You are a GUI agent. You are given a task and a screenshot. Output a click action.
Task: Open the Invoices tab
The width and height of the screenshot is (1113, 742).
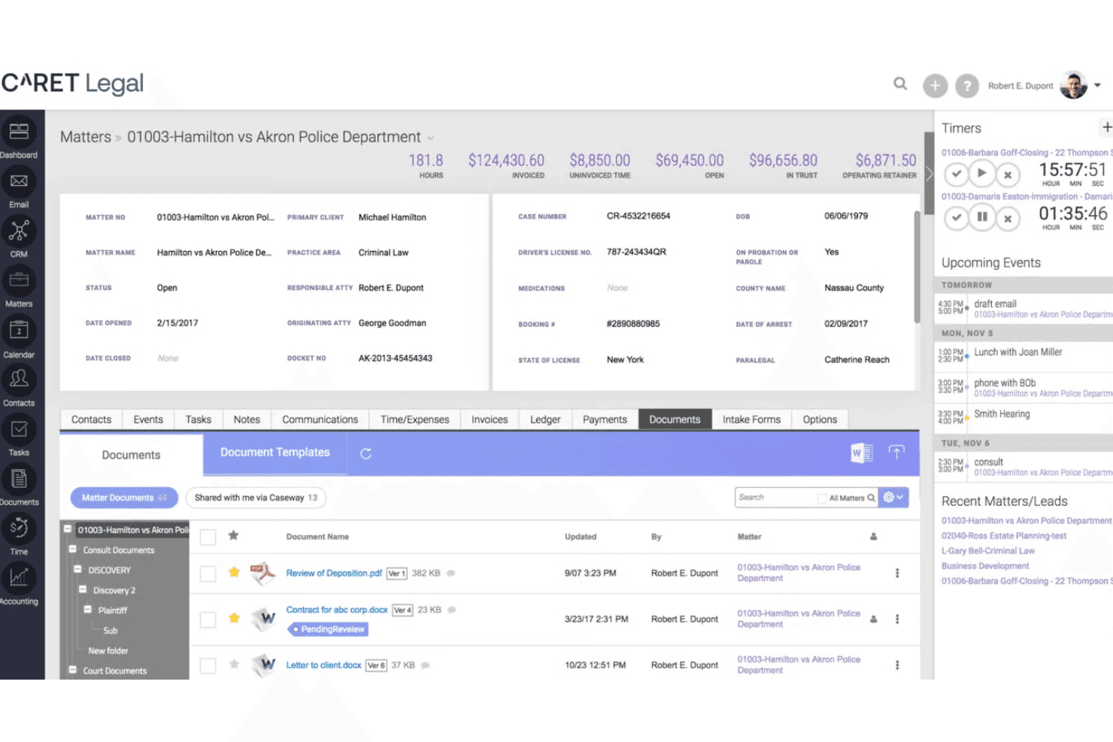coord(490,419)
